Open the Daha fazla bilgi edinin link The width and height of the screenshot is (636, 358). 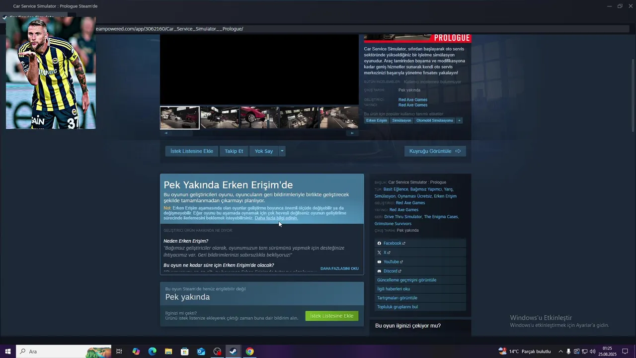pos(276,218)
